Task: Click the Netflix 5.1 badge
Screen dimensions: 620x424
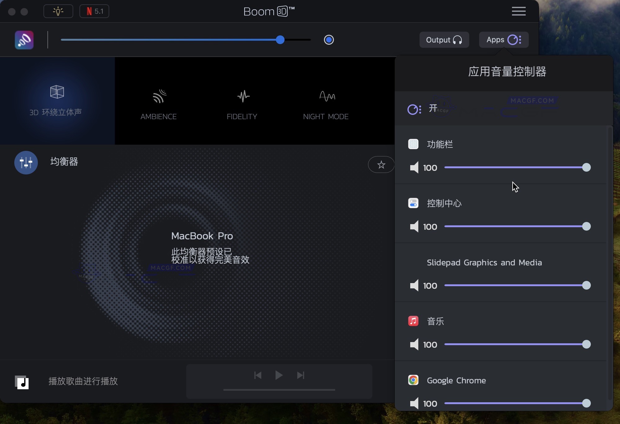Action: 94,11
